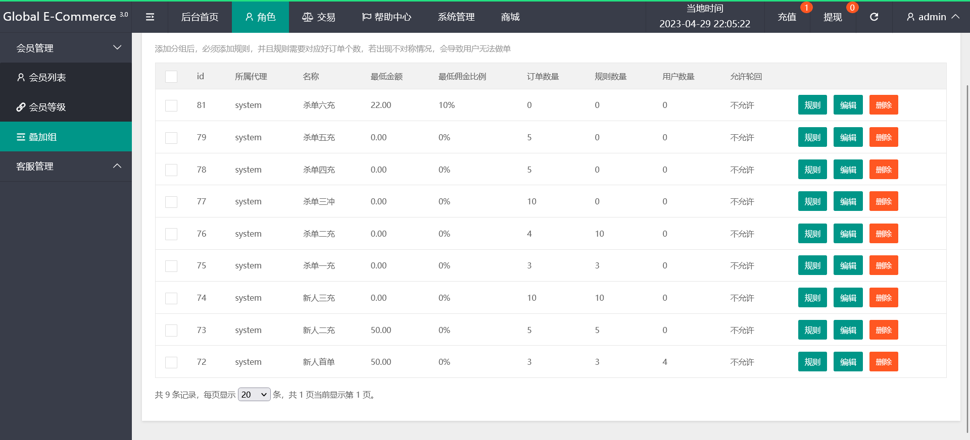Click the 提现 notification badge
Viewport: 970px width, 440px height.
(x=852, y=8)
